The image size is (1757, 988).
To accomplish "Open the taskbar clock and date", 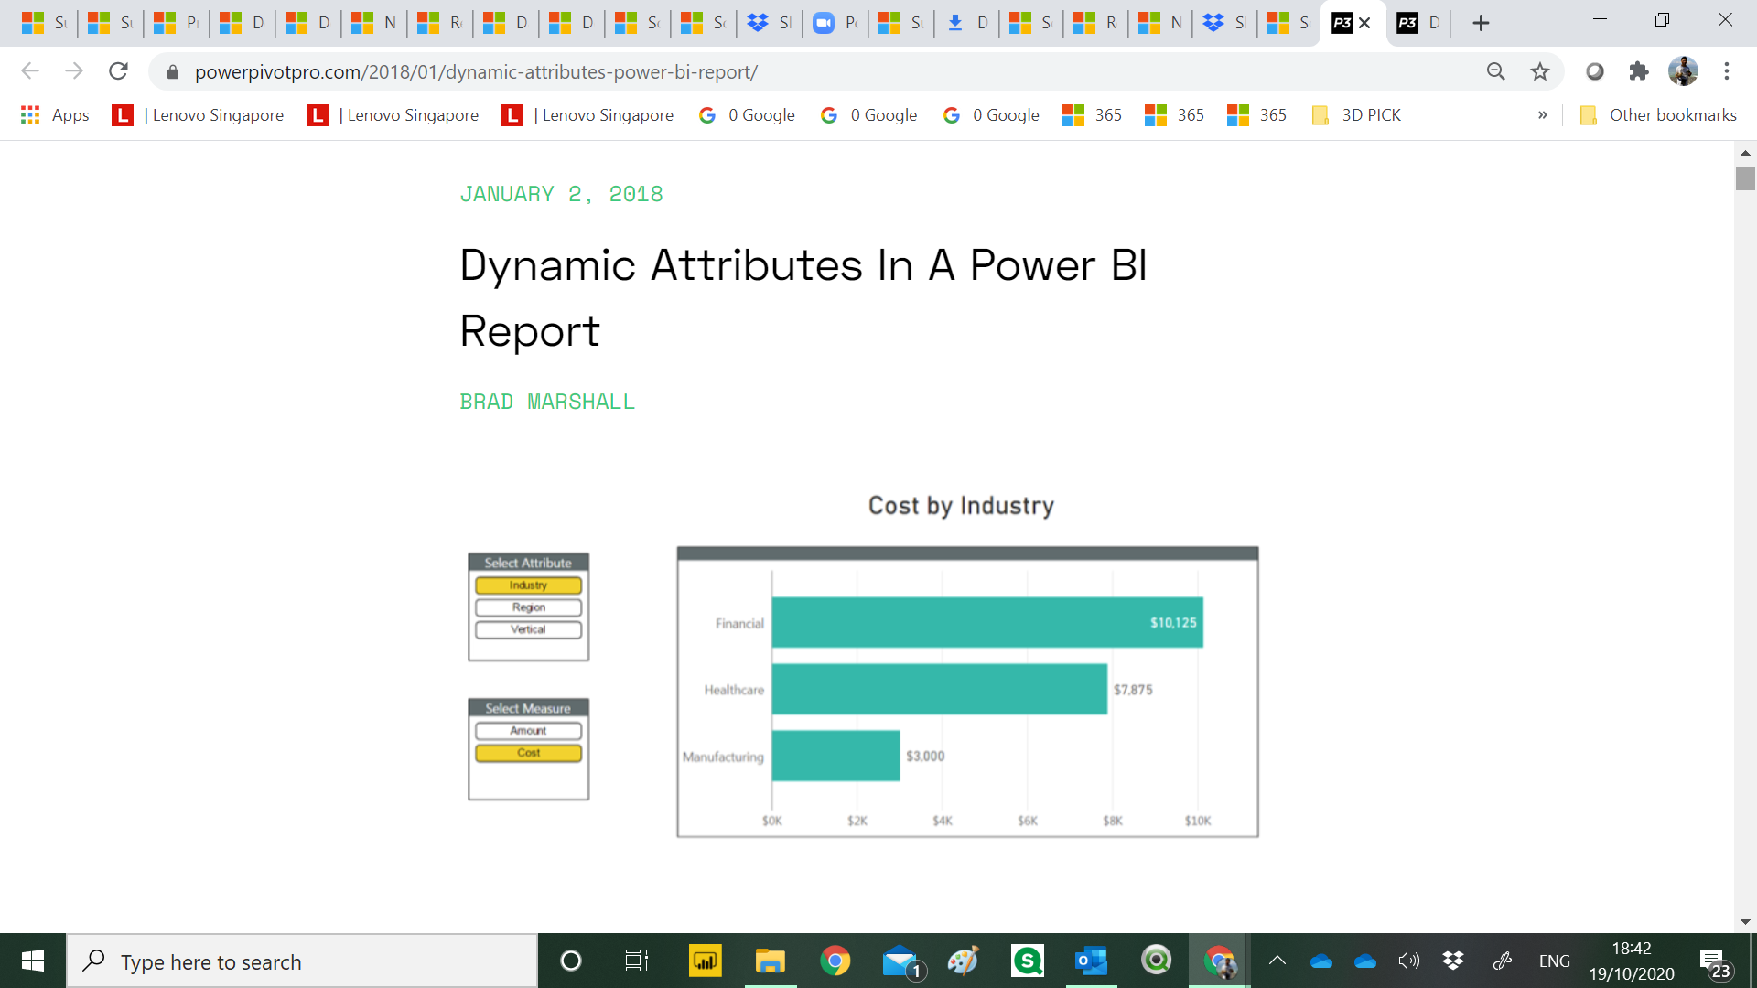I will pyautogui.click(x=1632, y=961).
